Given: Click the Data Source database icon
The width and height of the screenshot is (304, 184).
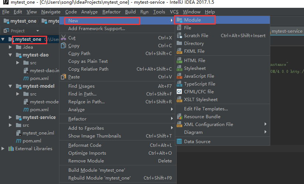Looking at the screenshot, I should 179,142.
